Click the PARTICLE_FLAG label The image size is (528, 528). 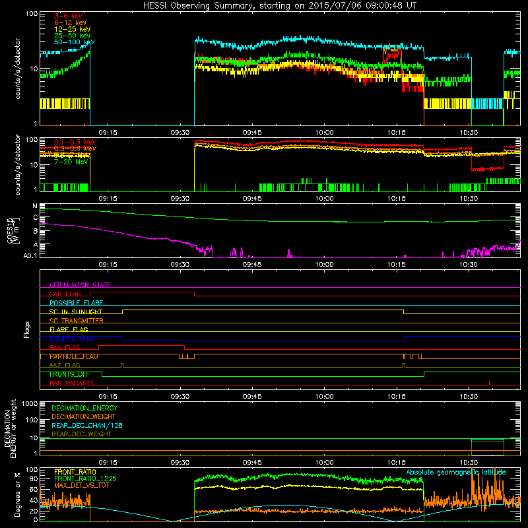point(74,356)
